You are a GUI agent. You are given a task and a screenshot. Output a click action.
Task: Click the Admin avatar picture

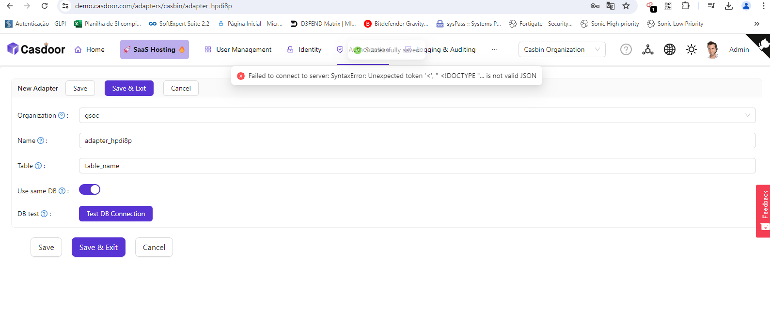pos(712,49)
